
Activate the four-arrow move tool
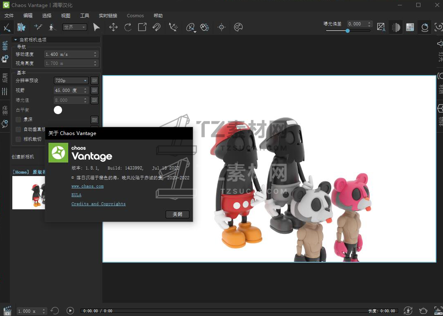[113, 27]
